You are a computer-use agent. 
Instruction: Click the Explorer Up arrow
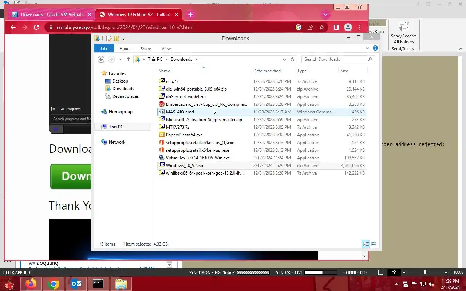pos(129,59)
